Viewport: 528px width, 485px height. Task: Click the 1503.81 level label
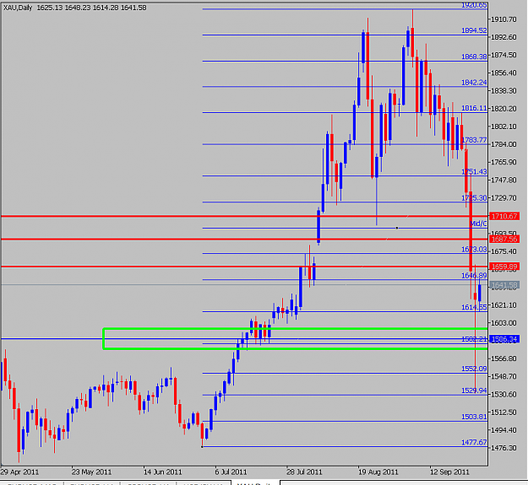point(474,418)
